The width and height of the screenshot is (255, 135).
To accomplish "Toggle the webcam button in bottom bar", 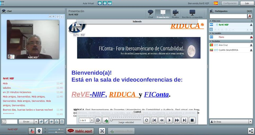I will 39,131.
